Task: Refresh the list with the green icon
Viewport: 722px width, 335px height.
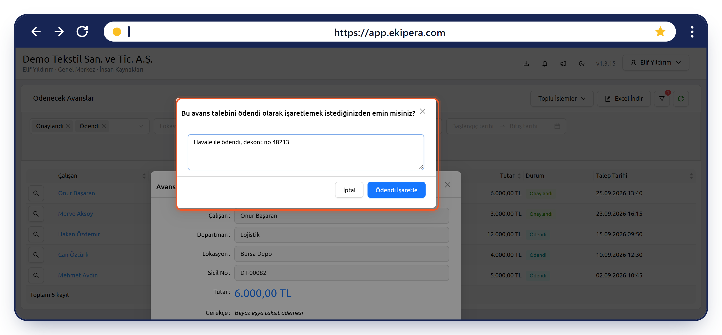Action: coord(681,99)
